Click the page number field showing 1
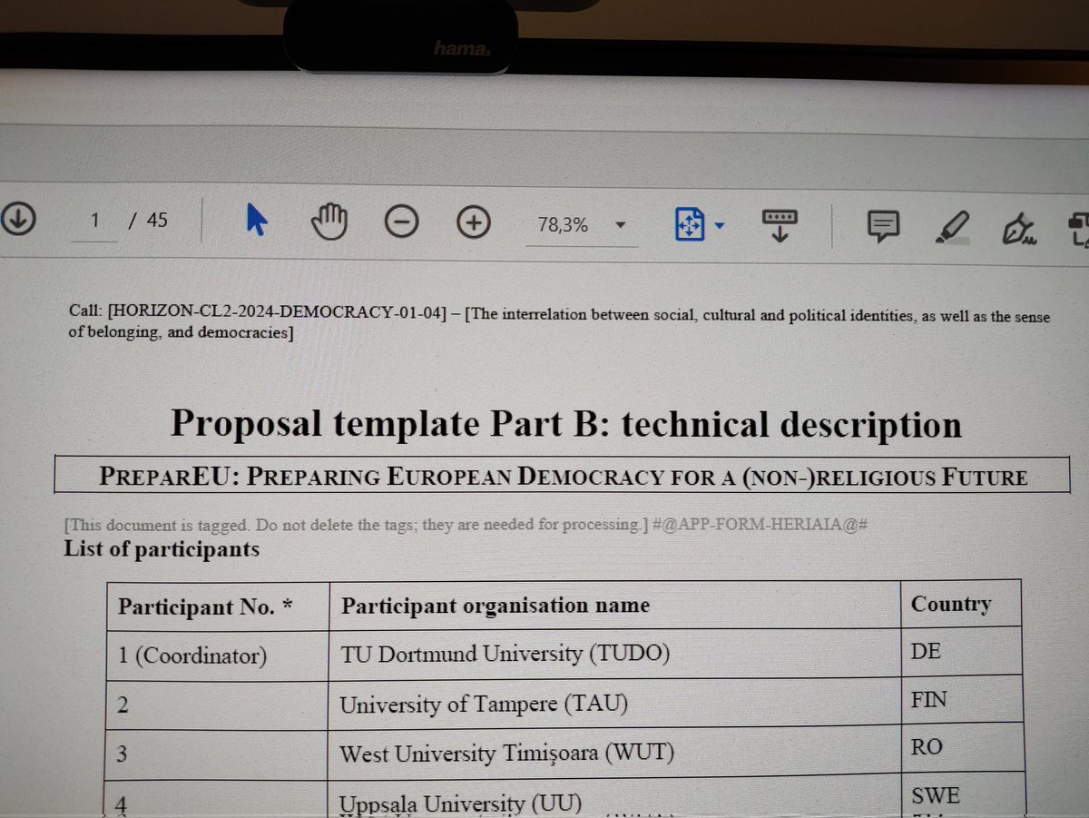Screen dimensions: 1089x818 click(x=93, y=220)
